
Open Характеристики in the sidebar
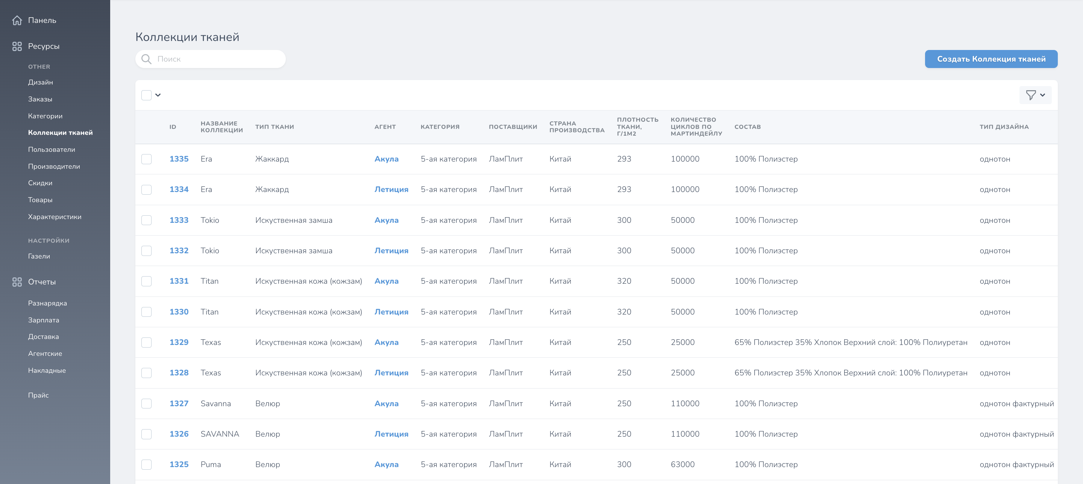(x=55, y=217)
